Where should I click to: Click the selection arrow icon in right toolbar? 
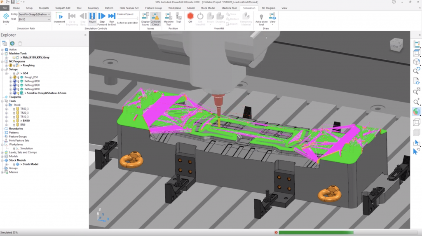click(x=417, y=143)
